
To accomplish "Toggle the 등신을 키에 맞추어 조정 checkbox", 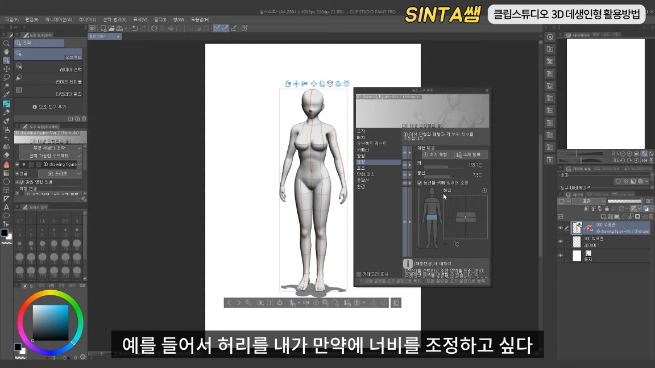I will coord(420,183).
